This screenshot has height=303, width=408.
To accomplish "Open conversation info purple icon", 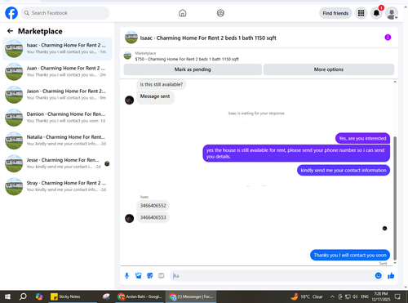I will coord(388,38).
